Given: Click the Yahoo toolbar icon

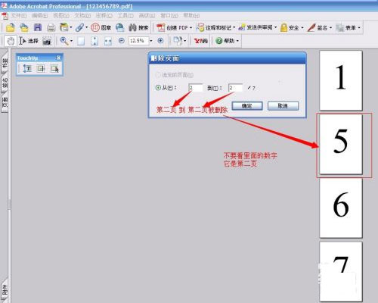Looking at the screenshot, I should pyautogui.click(x=200, y=41).
